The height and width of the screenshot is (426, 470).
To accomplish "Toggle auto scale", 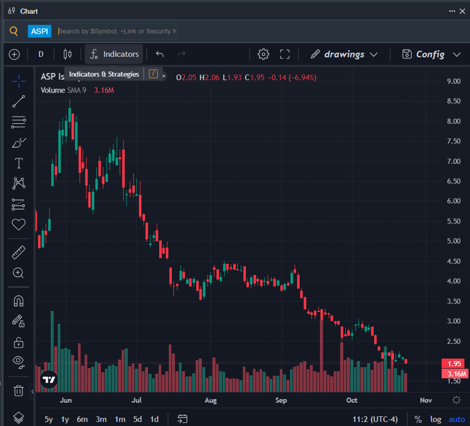I will tap(457, 419).
